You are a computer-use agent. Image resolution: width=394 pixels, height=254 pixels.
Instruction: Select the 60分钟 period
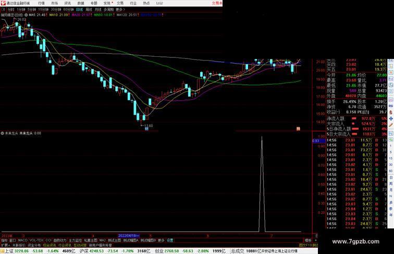point(68,9)
